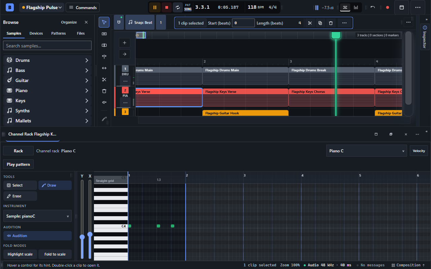Viewport: 431px width, 269px height.
Task: Enable Highlight scale fold mode
Action: (x=20, y=254)
